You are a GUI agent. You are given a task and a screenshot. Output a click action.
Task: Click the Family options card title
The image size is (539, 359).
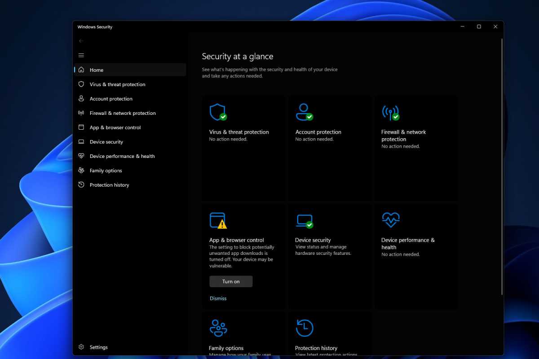point(226,348)
